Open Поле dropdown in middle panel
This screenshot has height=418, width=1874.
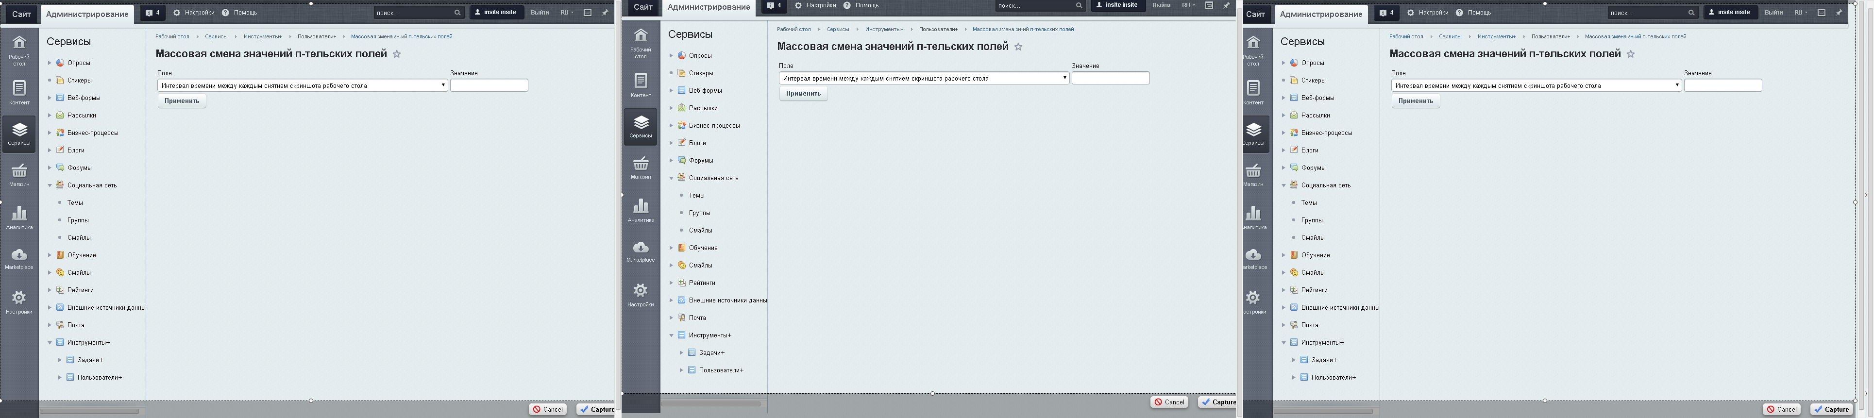tap(923, 79)
